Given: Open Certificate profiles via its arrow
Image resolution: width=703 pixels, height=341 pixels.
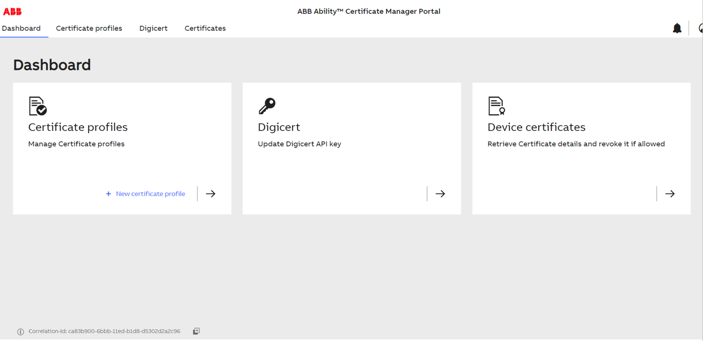Looking at the screenshot, I should (210, 194).
